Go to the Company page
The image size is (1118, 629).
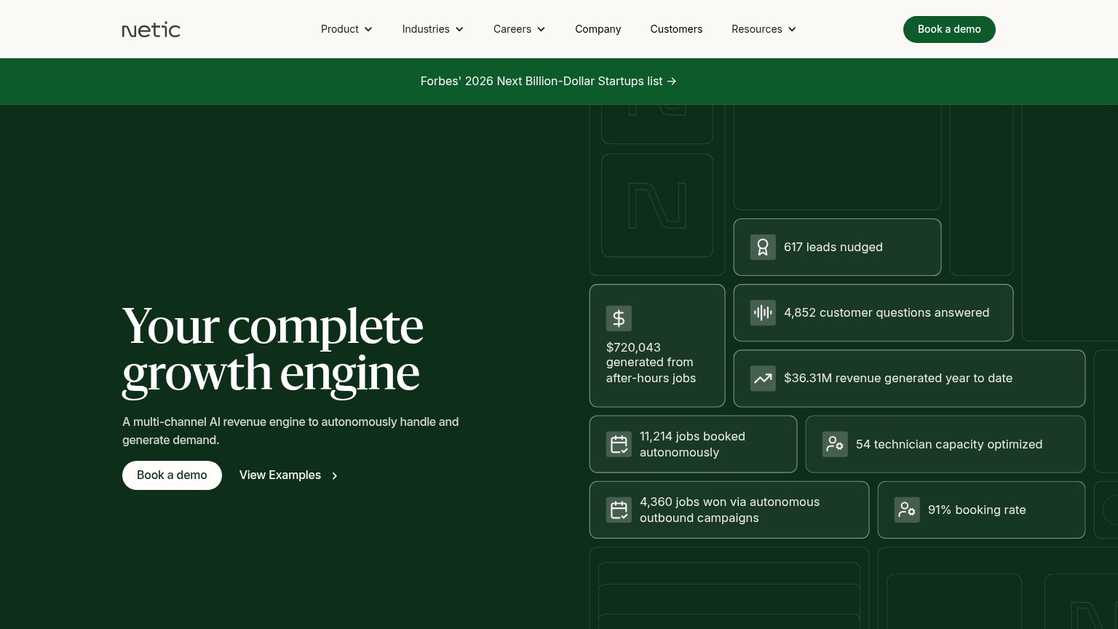point(598,29)
